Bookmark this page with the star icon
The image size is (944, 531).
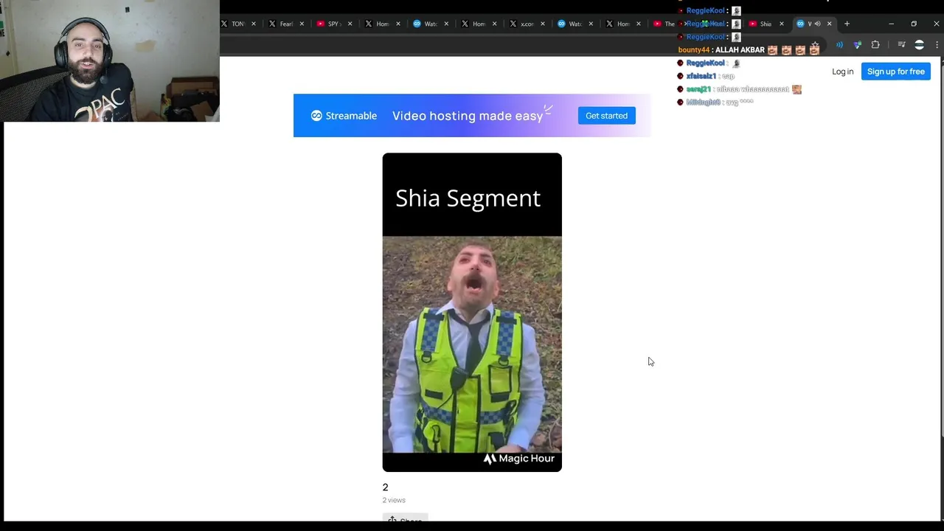click(814, 45)
